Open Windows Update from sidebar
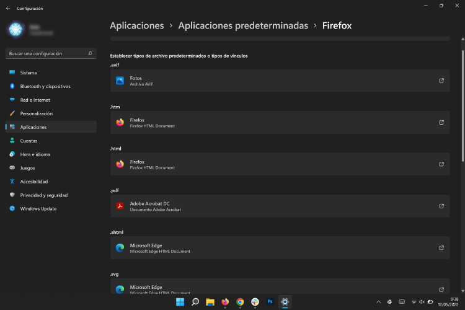The image size is (465, 310). pos(38,209)
